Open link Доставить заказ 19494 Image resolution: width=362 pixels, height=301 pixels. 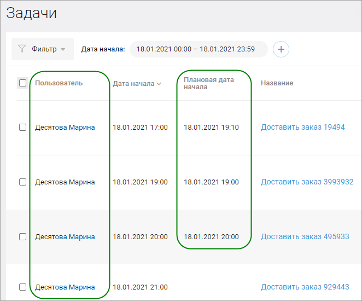(x=302, y=128)
